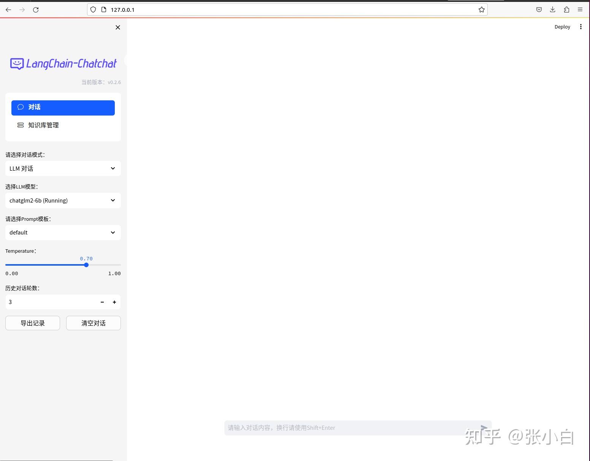Open the browser hamburger menu
The height and width of the screenshot is (461, 590).
tap(580, 10)
